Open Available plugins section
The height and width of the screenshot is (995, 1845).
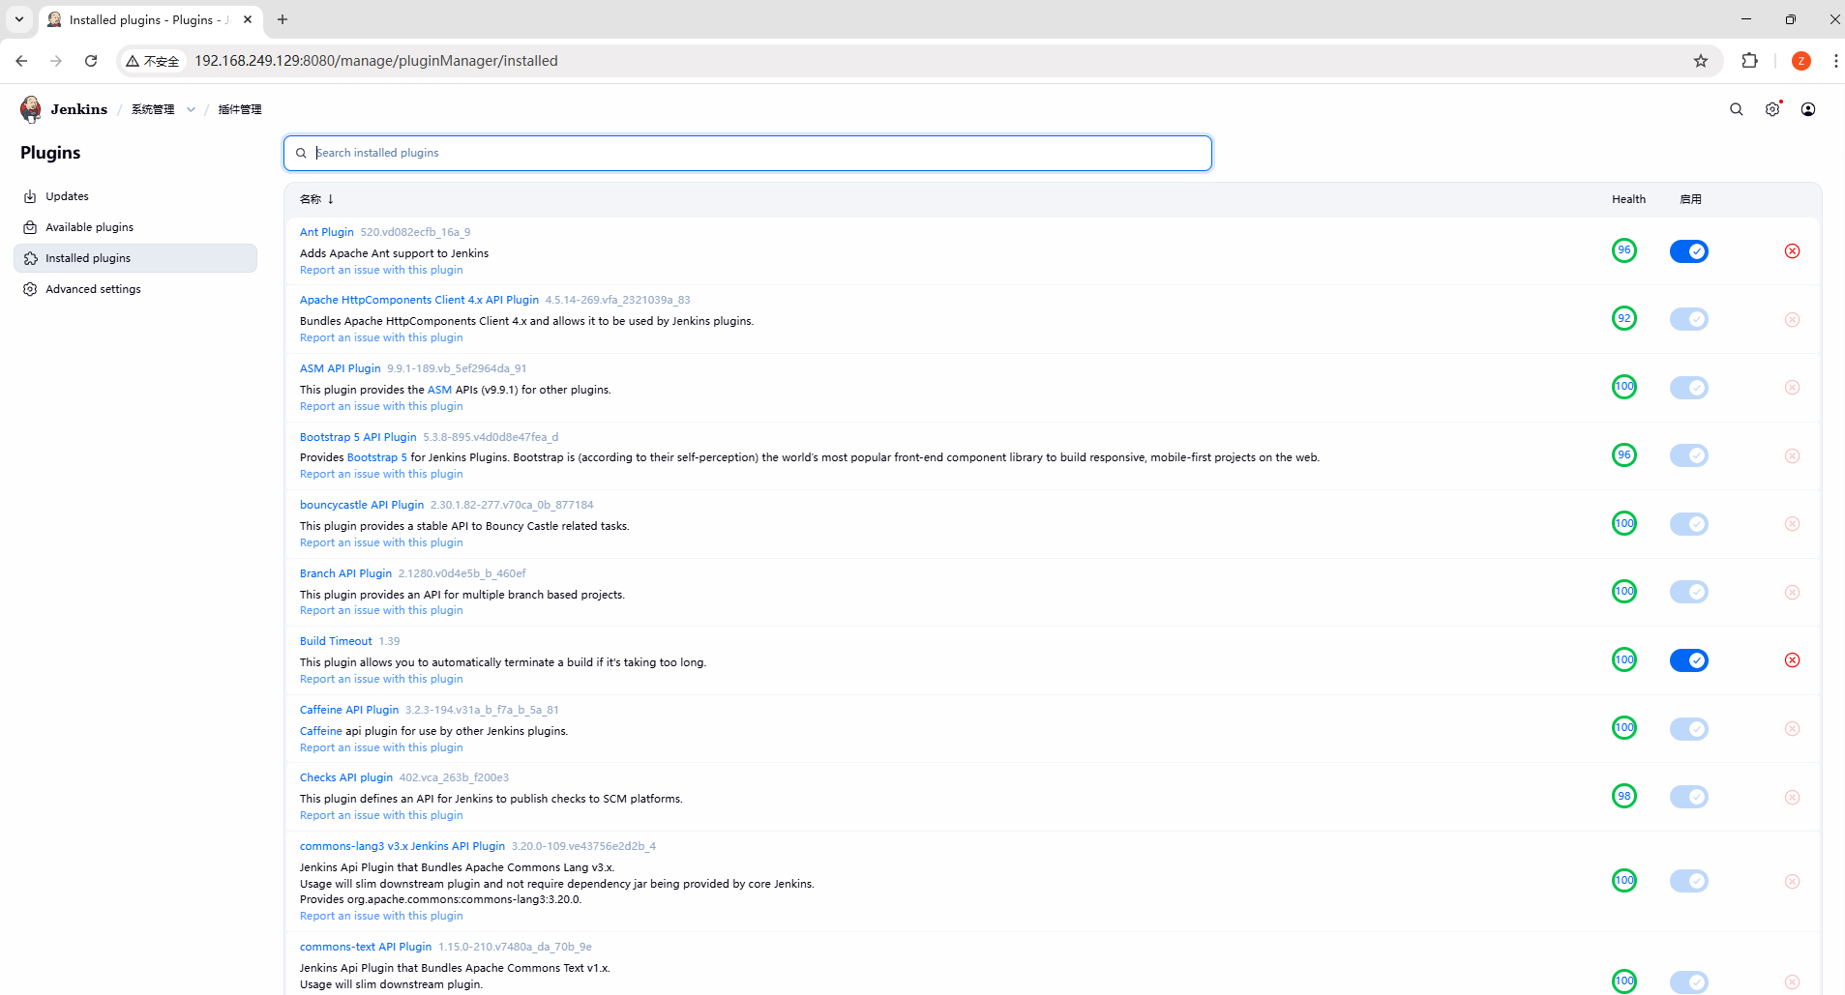[135, 227]
